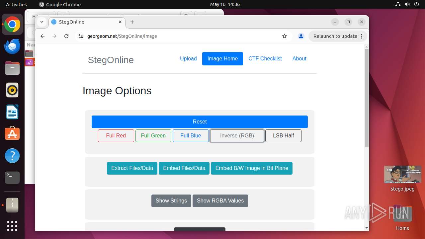Open the Files manager dock icon

tap(12, 68)
